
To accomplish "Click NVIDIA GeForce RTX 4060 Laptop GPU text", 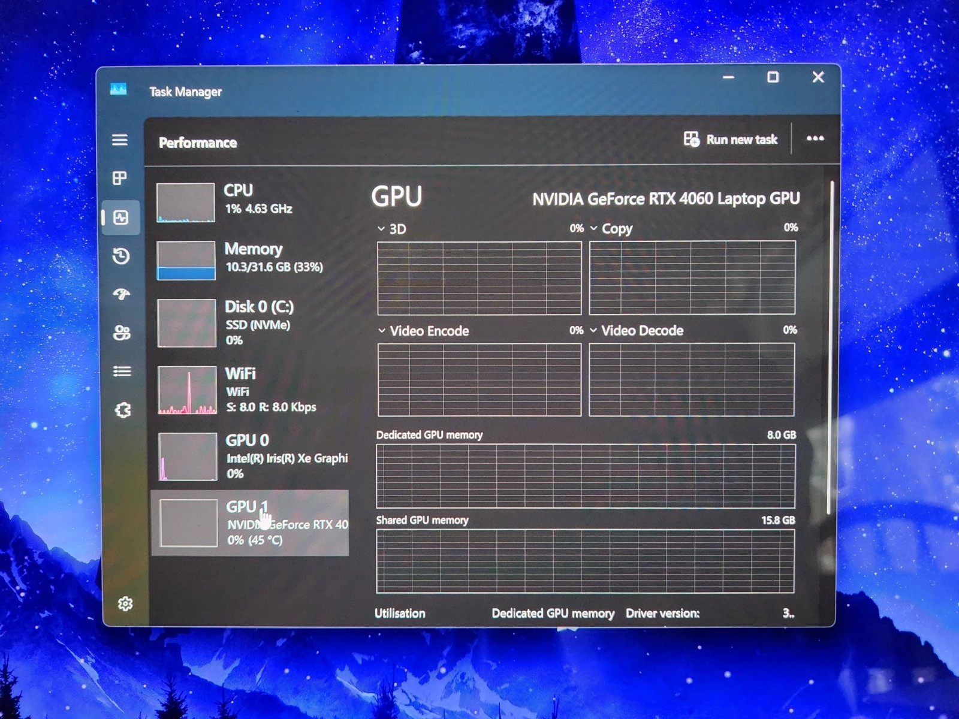I will coord(666,198).
